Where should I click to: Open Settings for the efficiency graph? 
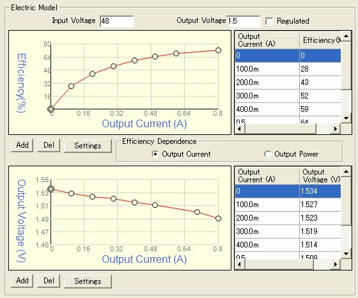tap(88, 146)
